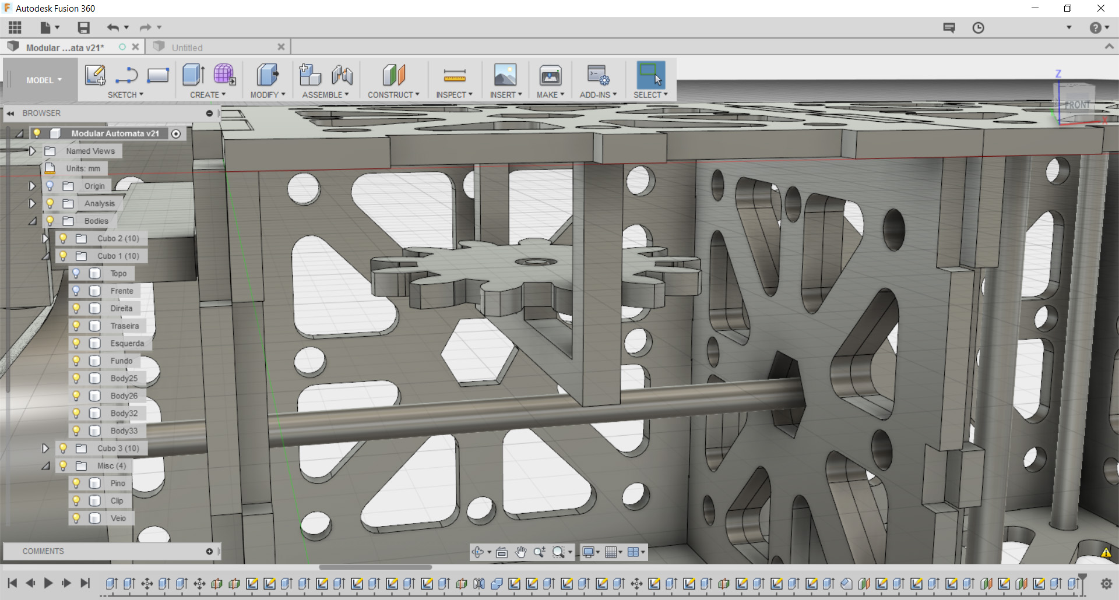Image resolution: width=1119 pixels, height=600 pixels.
Task: Open the File menu icon
Action: [x=50, y=27]
